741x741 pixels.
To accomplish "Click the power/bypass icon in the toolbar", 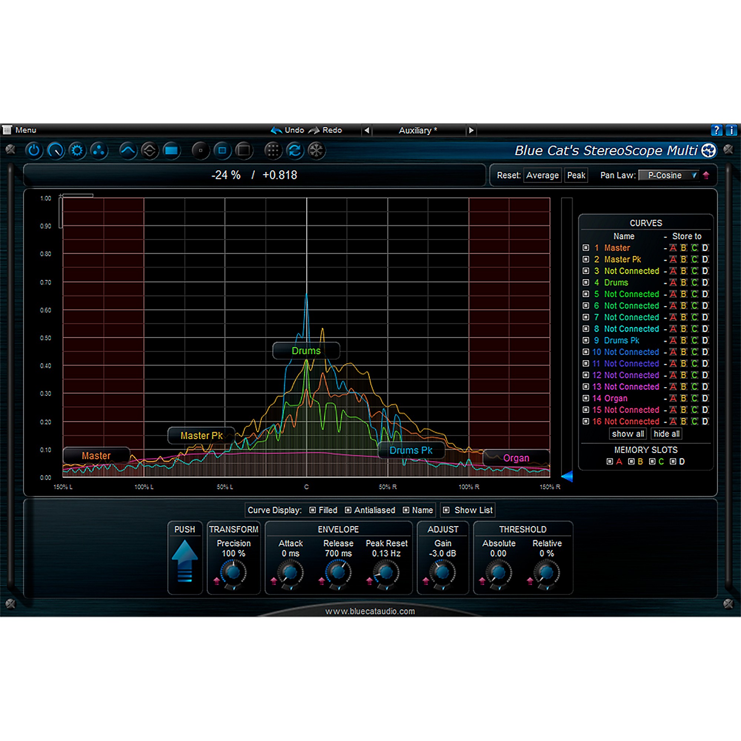I will tap(34, 151).
